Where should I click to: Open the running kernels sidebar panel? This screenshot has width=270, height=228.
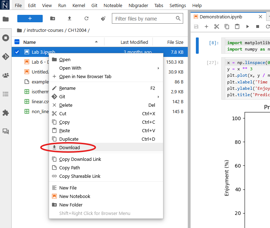6,38
